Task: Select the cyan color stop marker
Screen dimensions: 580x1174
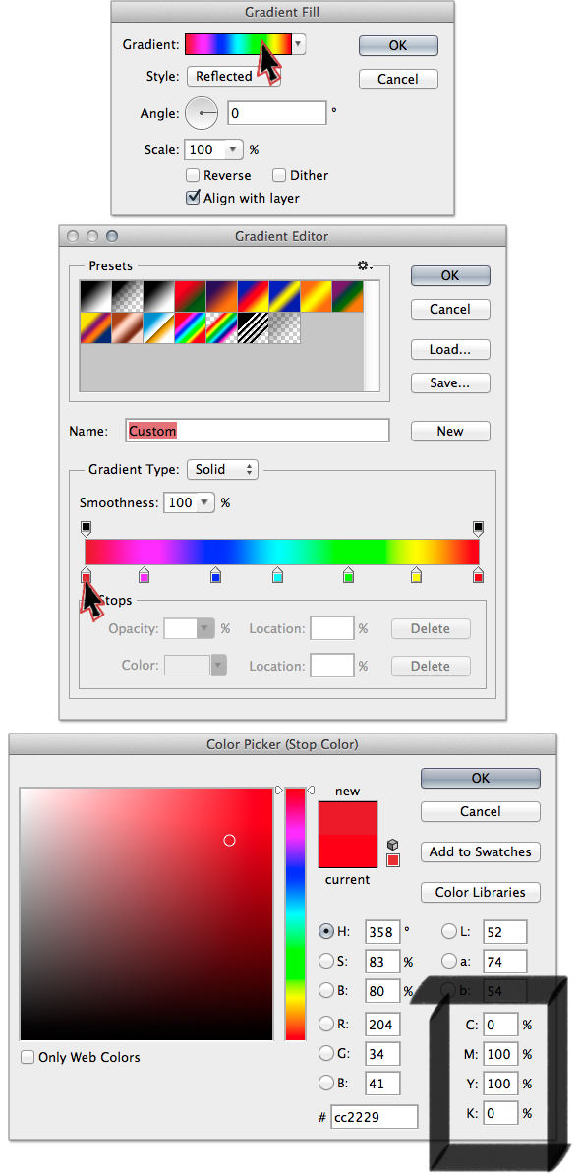Action: click(277, 575)
